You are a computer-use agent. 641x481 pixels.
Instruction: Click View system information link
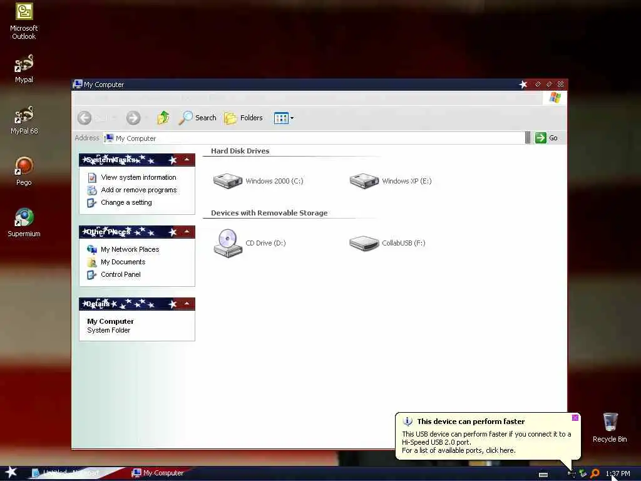click(138, 177)
